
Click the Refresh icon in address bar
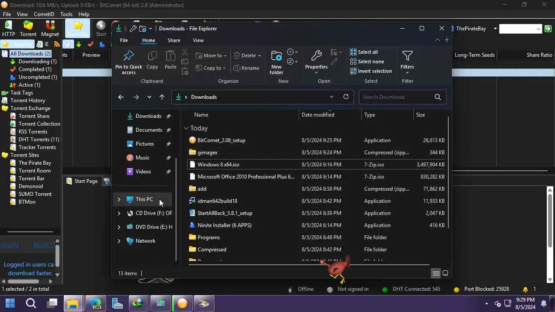tap(346, 97)
